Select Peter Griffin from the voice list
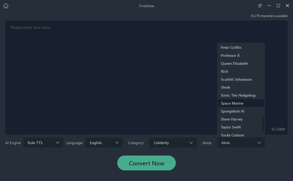 click(241, 48)
